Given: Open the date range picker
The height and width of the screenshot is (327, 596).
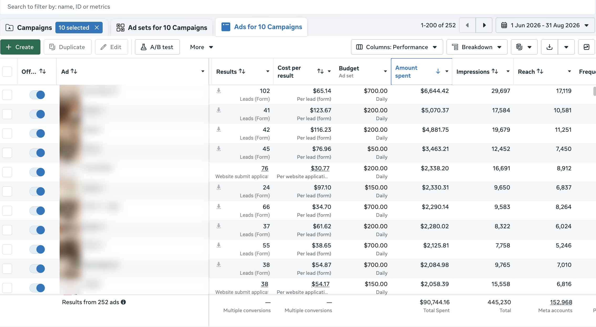Looking at the screenshot, I should coord(545,25).
